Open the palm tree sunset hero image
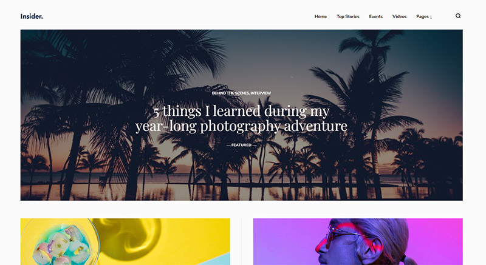486x265 pixels. 241,115
